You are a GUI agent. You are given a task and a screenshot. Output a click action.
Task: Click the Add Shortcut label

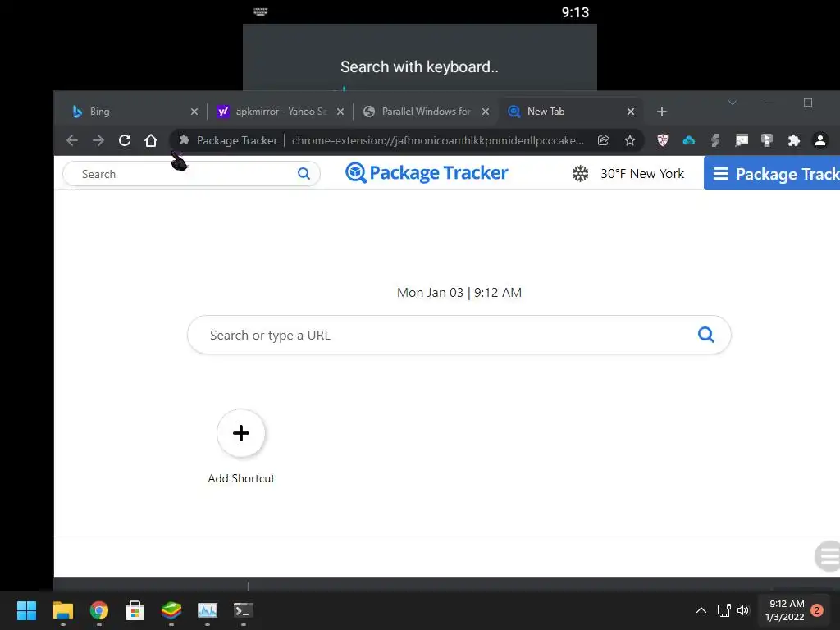[x=241, y=478]
